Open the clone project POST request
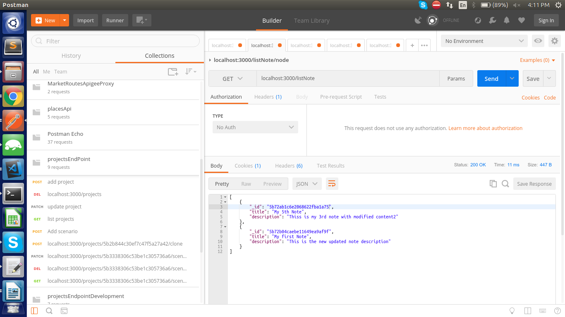Image resolution: width=565 pixels, height=317 pixels. click(113, 244)
